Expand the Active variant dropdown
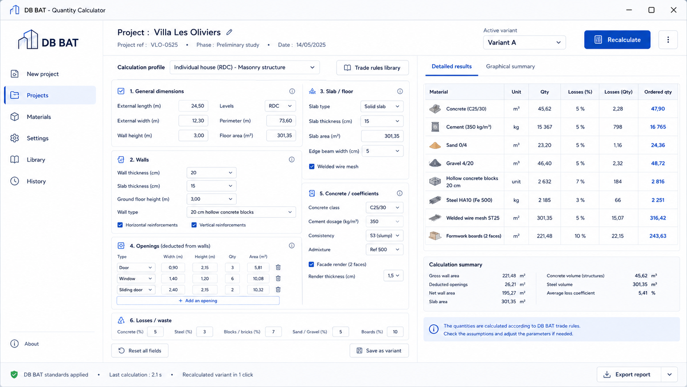Image resolution: width=687 pixels, height=387 pixels. click(524, 42)
